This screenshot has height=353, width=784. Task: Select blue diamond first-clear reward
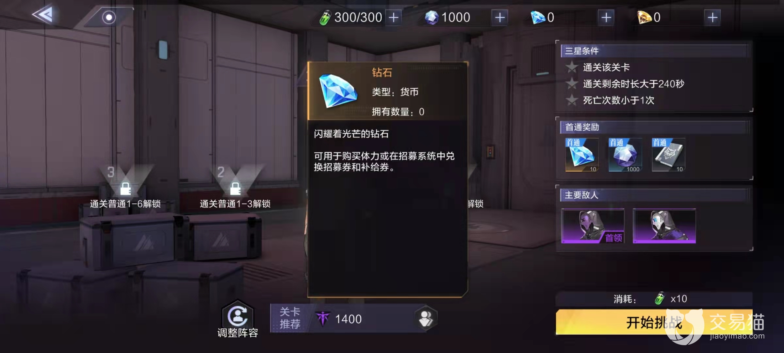click(x=582, y=155)
